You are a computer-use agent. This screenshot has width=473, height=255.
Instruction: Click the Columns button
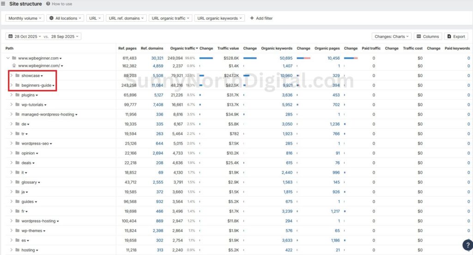[428, 36]
